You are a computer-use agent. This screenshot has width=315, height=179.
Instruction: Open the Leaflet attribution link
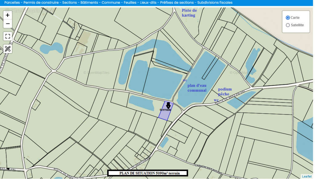(x=306, y=176)
